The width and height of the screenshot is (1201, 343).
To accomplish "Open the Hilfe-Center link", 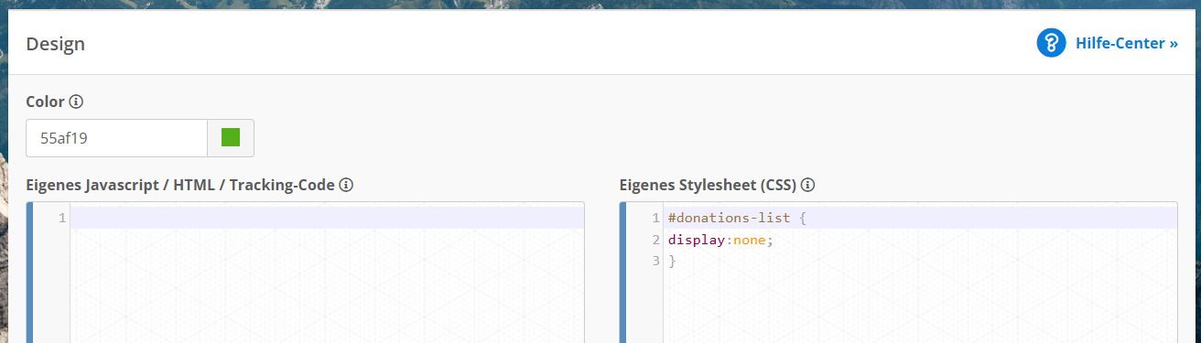I will click(x=1126, y=43).
